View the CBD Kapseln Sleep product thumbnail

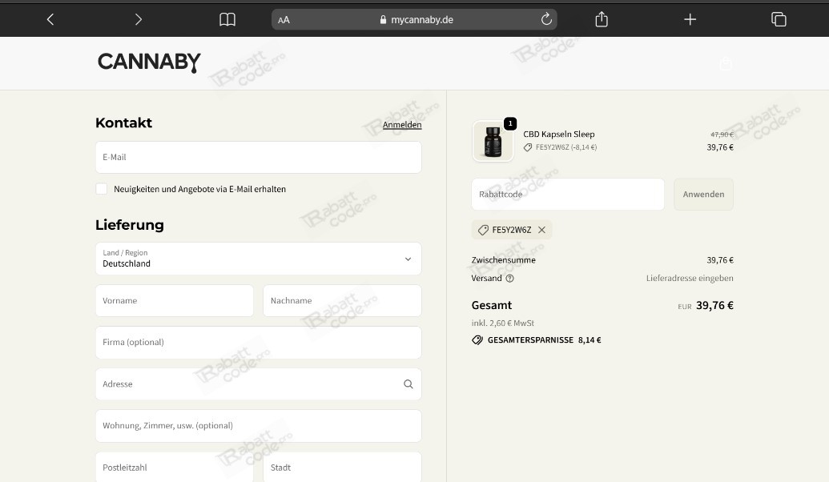coord(492,140)
